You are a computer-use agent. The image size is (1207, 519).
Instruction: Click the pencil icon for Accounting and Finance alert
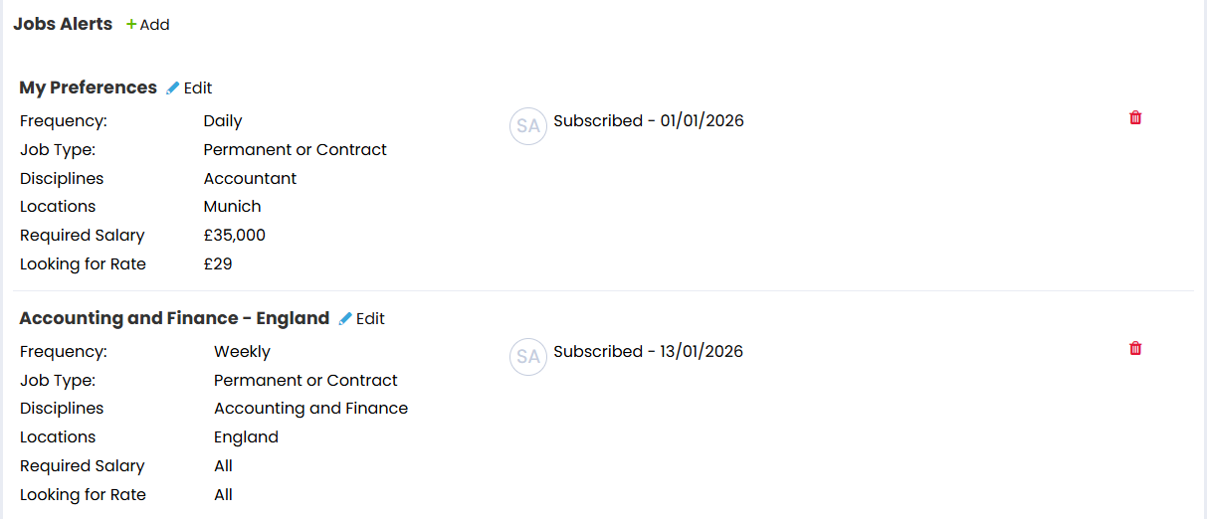point(345,318)
